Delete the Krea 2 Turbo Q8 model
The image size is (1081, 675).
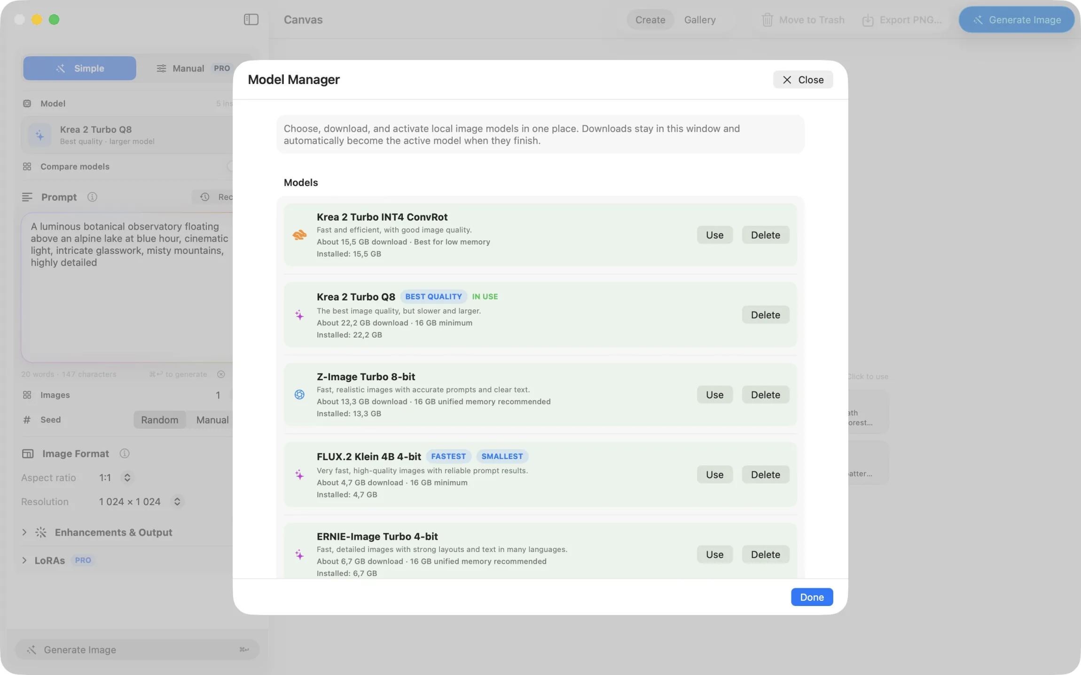pyautogui.click(x=766, y=315)
